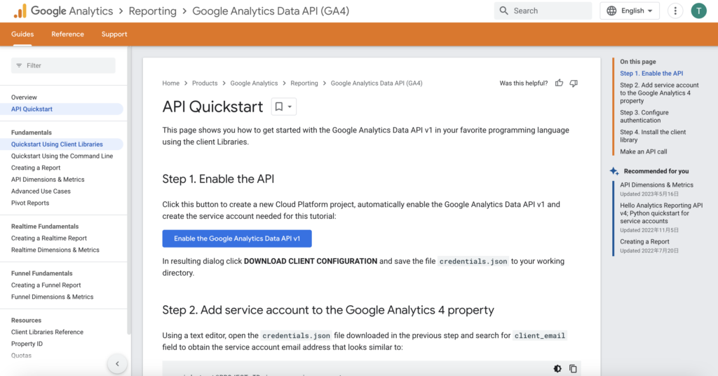This screenshot has height=376, width=718.
Task: Jump to Step 3. Configure authentication
Action: pos(644,116)
